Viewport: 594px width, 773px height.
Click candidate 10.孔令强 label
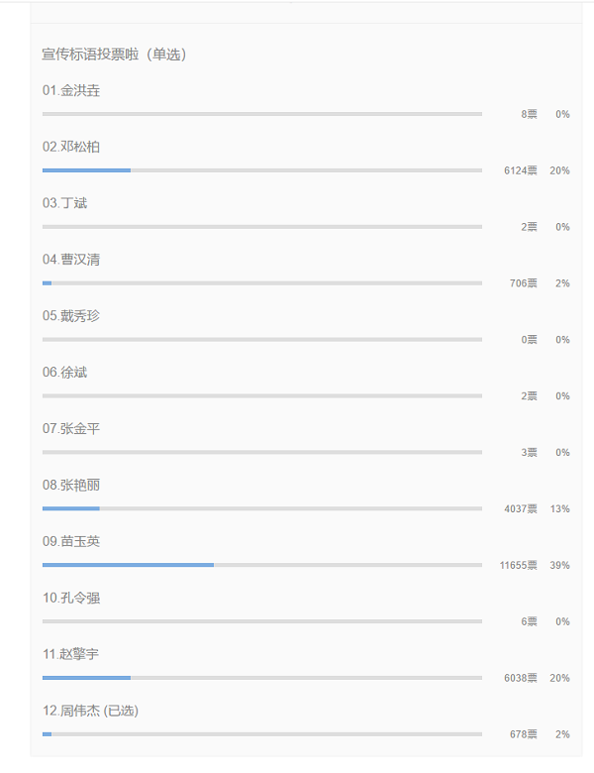pyautogui.click(x=71, y=598)
